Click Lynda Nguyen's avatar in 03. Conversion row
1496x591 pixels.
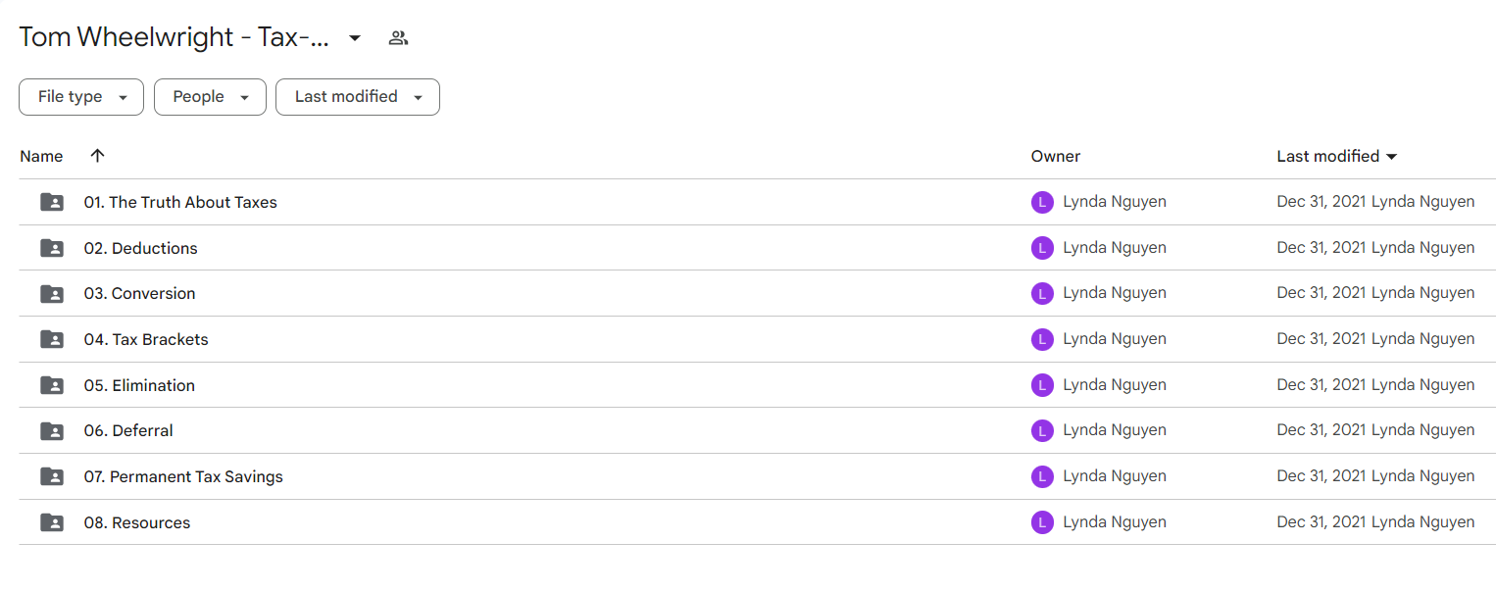(x=1042, y=293)
